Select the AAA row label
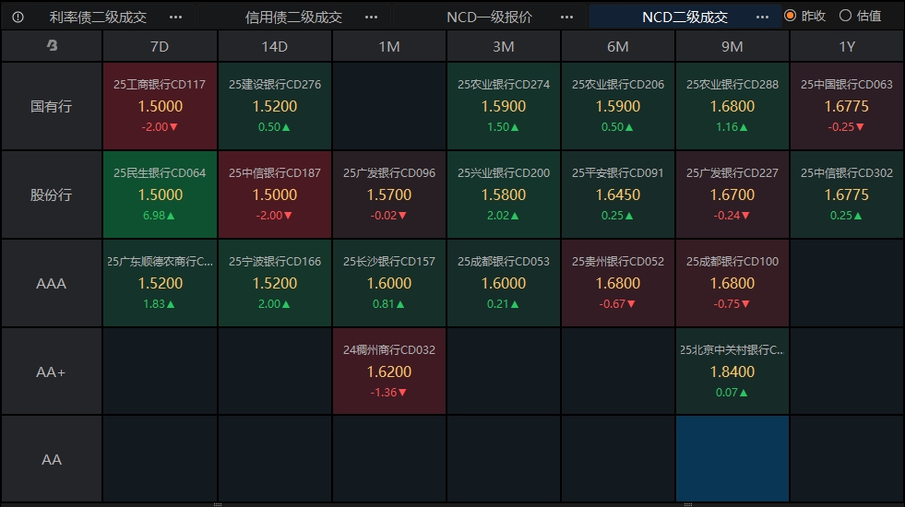905x507 pixels. [x=52, y=283]
